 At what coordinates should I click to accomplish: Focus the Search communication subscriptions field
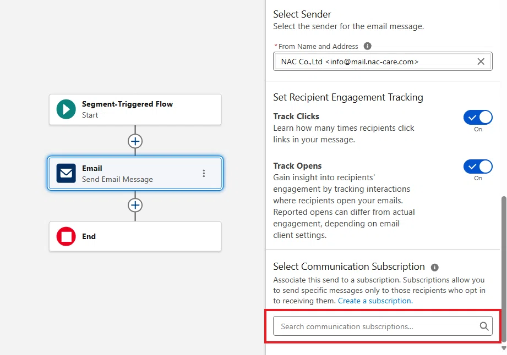point(383,326)
